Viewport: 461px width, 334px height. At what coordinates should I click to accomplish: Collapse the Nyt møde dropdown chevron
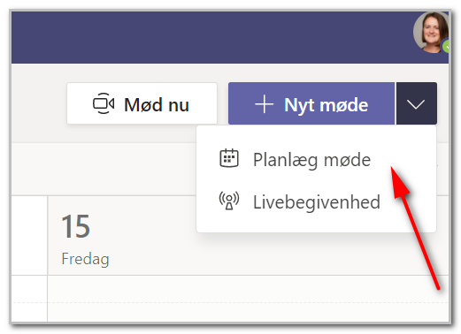tap(416, 103)
